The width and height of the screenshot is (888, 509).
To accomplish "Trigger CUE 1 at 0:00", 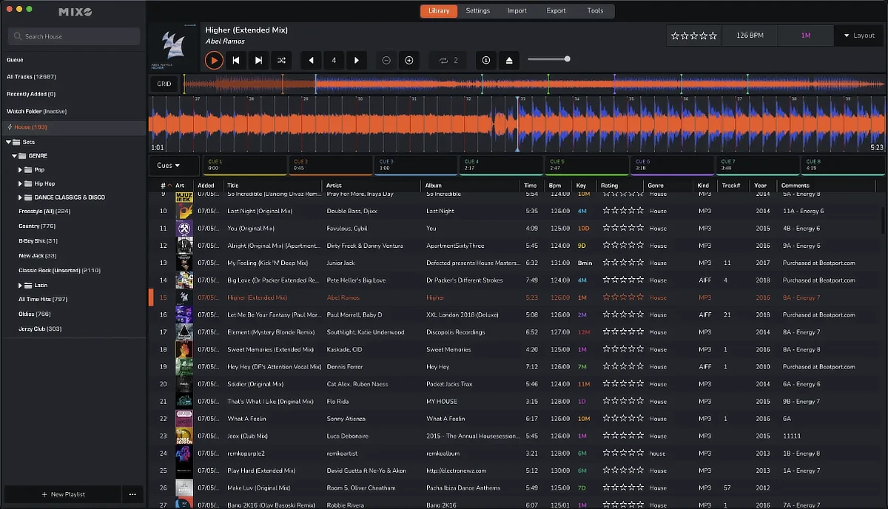I will 245,165.
